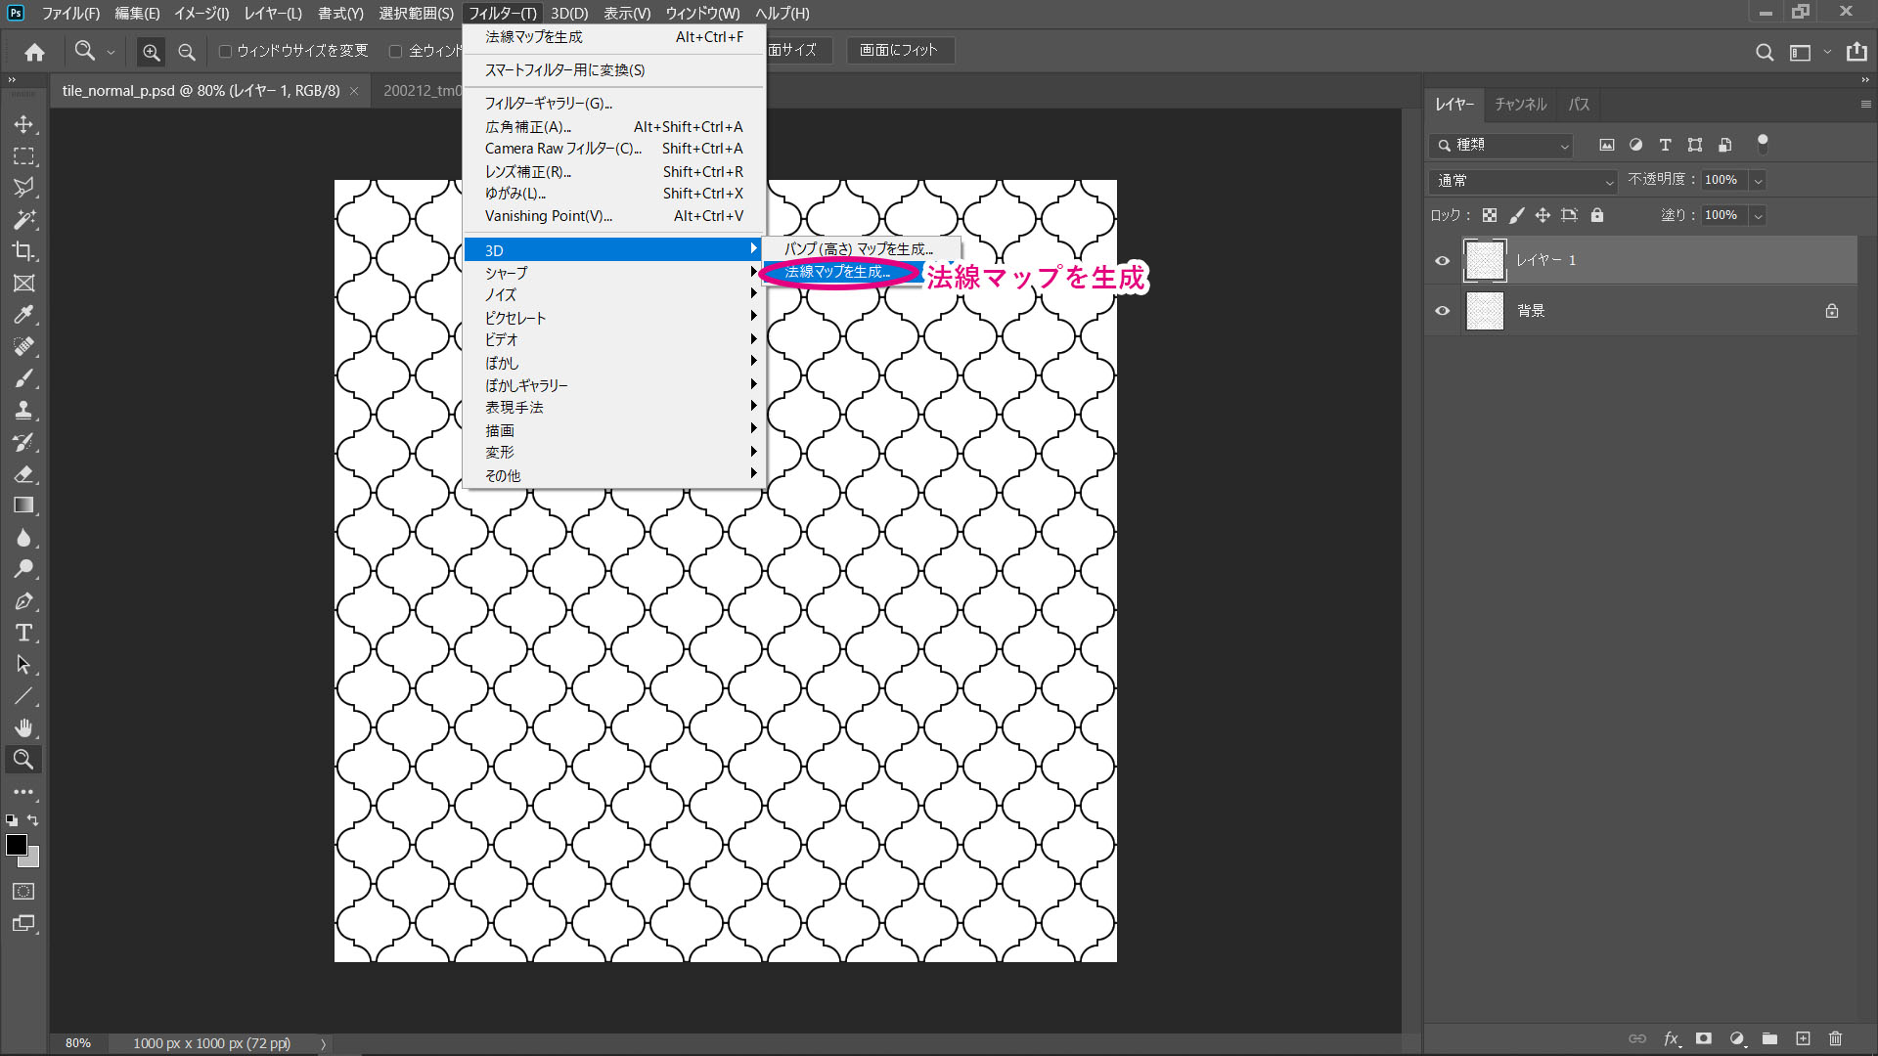Click the Share icon at top right
This screenshot has height=1056, width=1878.
(1856, 52)
